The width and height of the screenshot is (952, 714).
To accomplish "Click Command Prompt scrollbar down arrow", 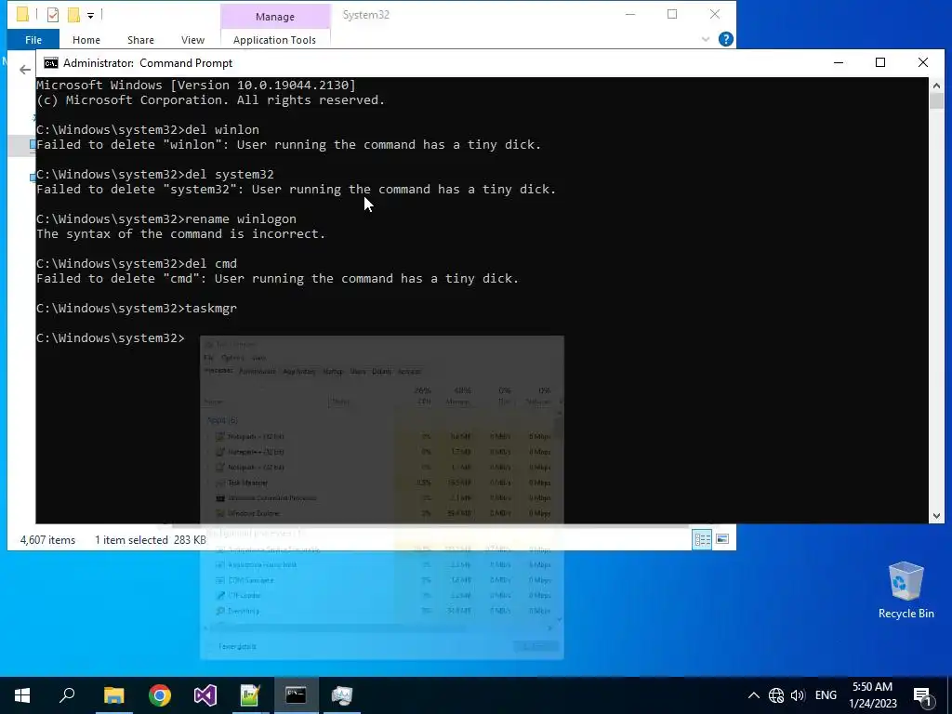I will (x=936, y=516).
